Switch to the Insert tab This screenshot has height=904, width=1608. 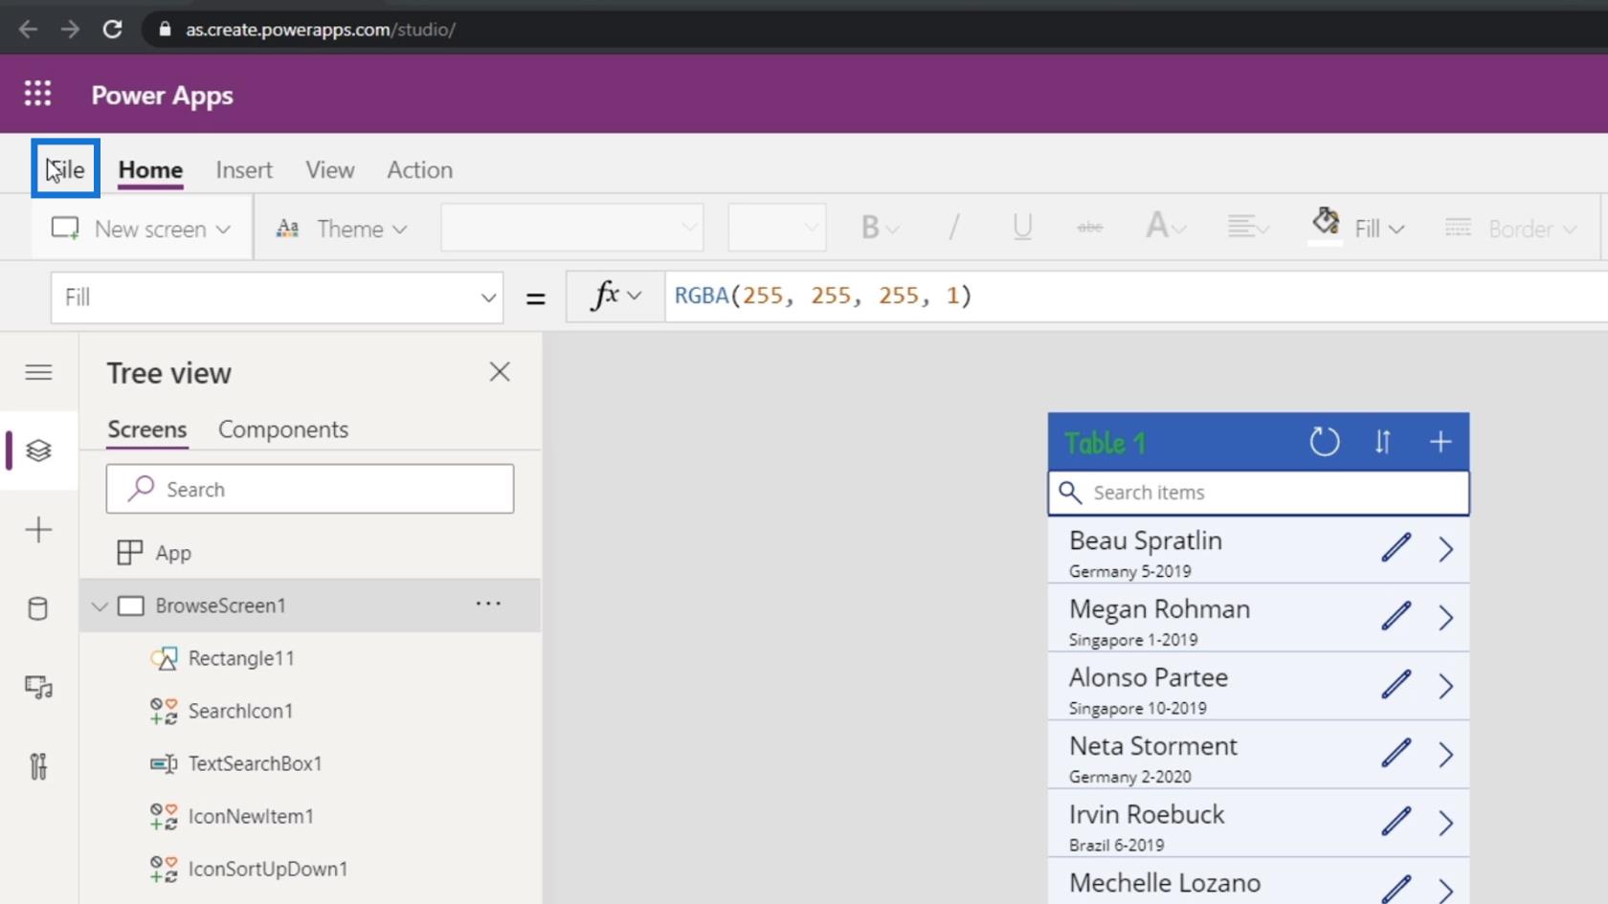pyautogui.click(x=244, y=169)
